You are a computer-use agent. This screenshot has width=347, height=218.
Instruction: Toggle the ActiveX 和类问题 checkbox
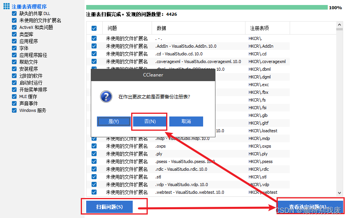14,27
